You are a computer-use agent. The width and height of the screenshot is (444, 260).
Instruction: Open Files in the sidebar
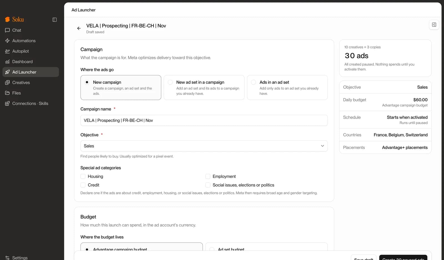[31, 93]
